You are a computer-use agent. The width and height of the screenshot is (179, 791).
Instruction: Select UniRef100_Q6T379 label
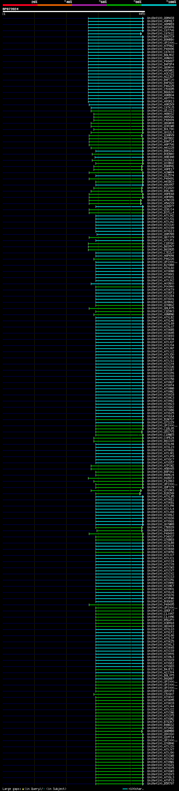[x=161, y=237]
